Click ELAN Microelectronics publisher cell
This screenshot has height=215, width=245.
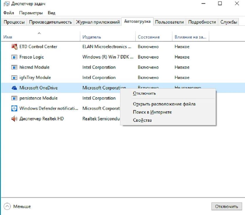pyautogui.click(x=107, y=47)
